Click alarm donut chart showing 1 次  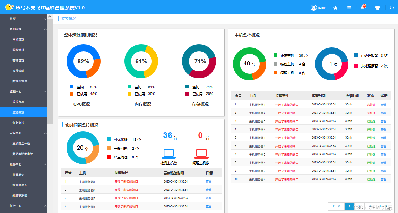pyautogui.click(x=332, y=64)
